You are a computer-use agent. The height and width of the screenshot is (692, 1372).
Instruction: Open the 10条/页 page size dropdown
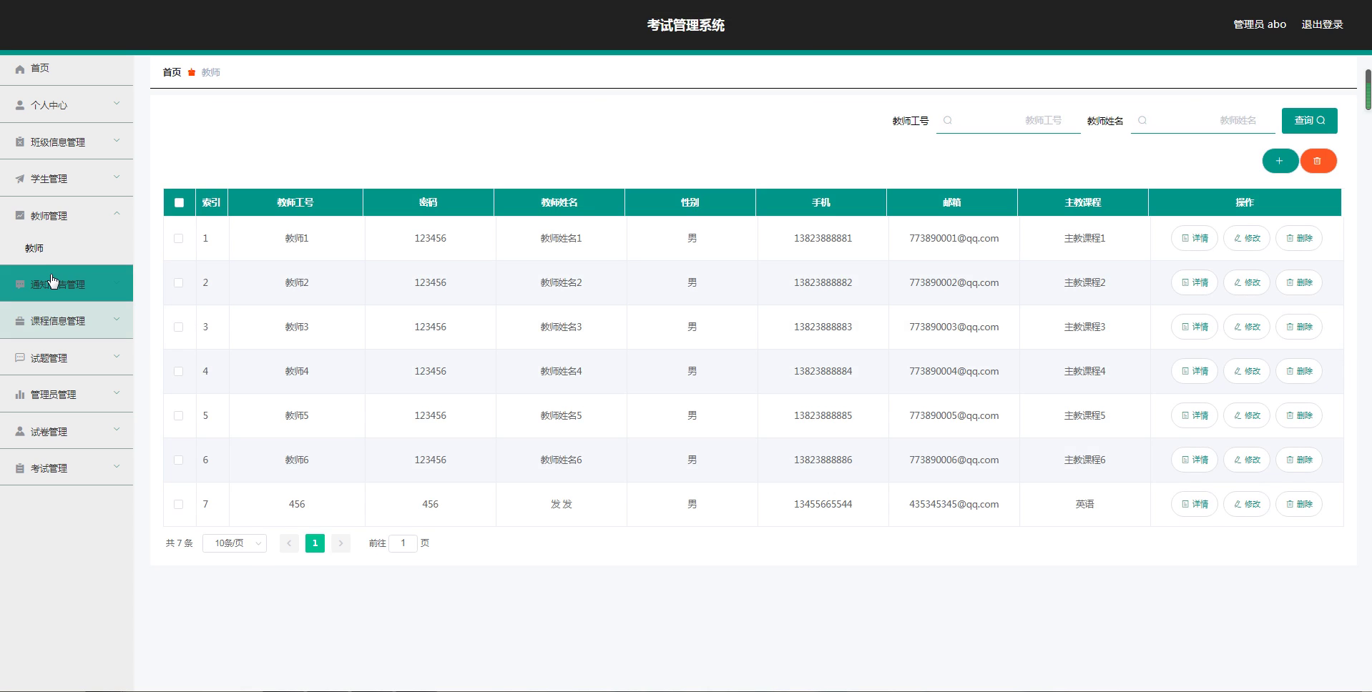[x=235, y=543]
